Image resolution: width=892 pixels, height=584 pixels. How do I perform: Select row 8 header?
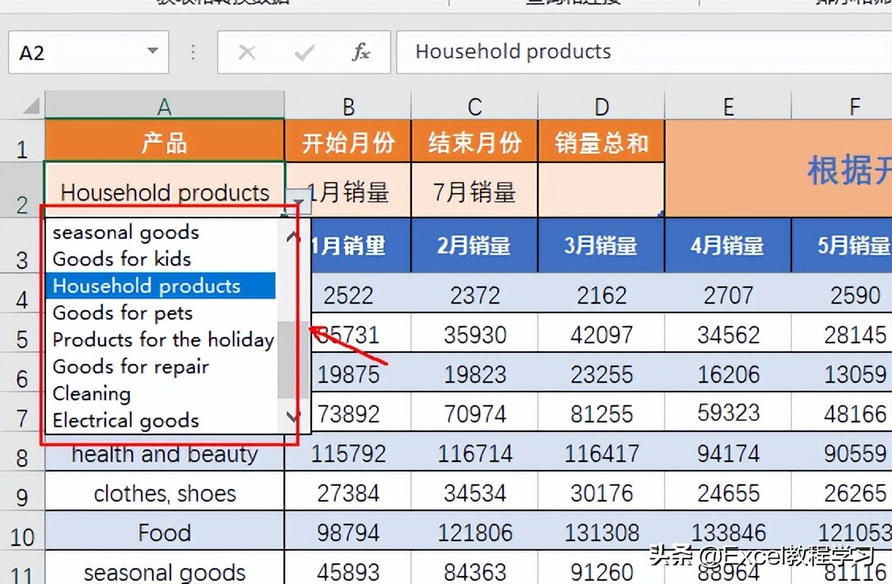22,451
